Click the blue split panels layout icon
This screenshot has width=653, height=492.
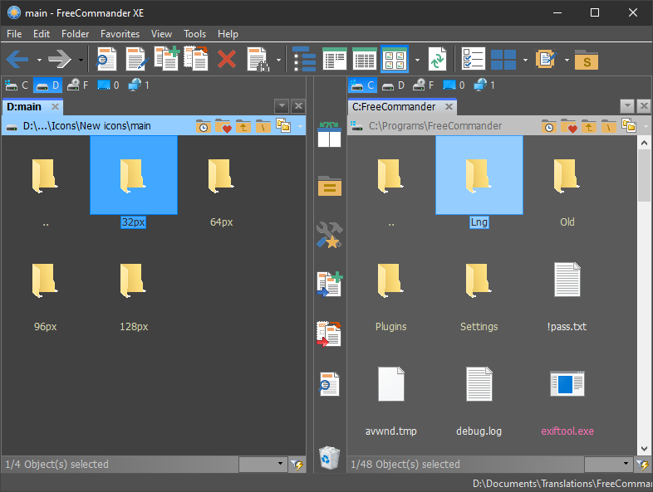click(503, 60)
